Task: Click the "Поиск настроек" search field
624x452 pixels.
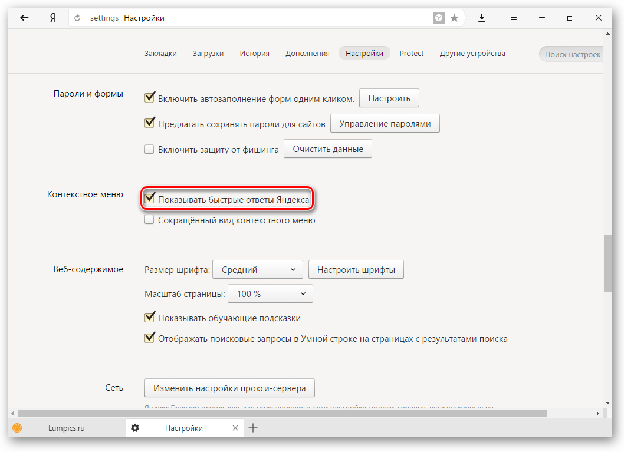Action: point(572,54)
